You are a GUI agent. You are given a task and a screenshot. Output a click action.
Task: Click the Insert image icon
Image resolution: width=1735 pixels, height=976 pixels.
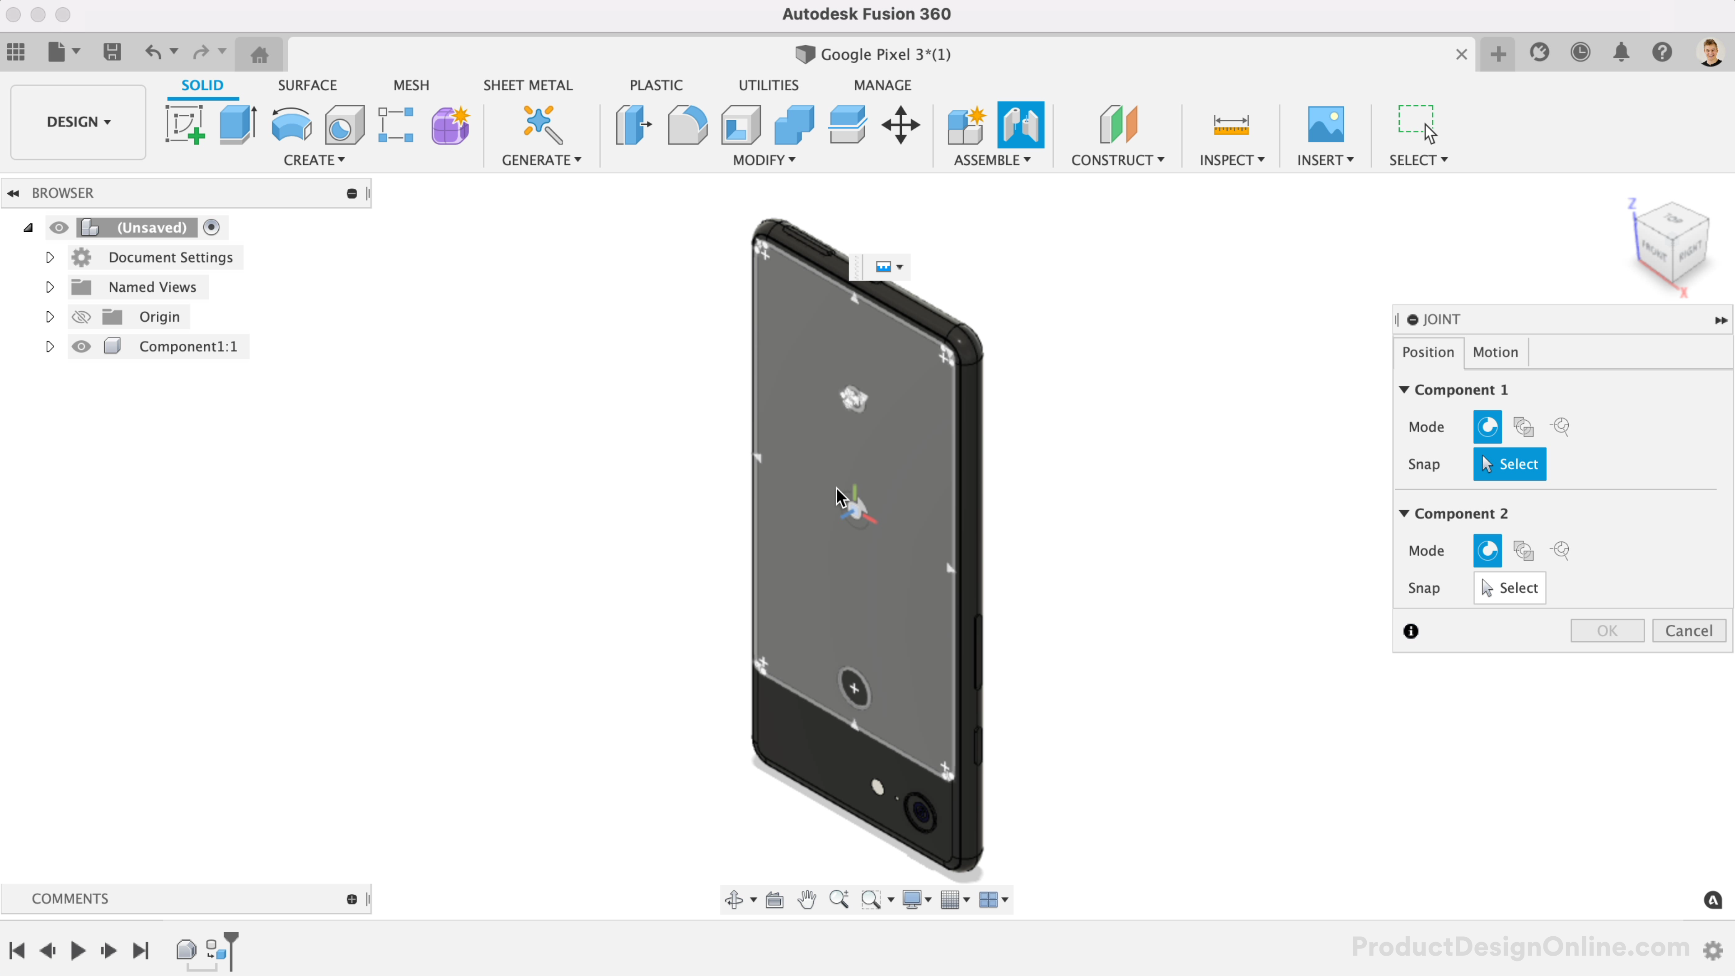point(1325,125)
